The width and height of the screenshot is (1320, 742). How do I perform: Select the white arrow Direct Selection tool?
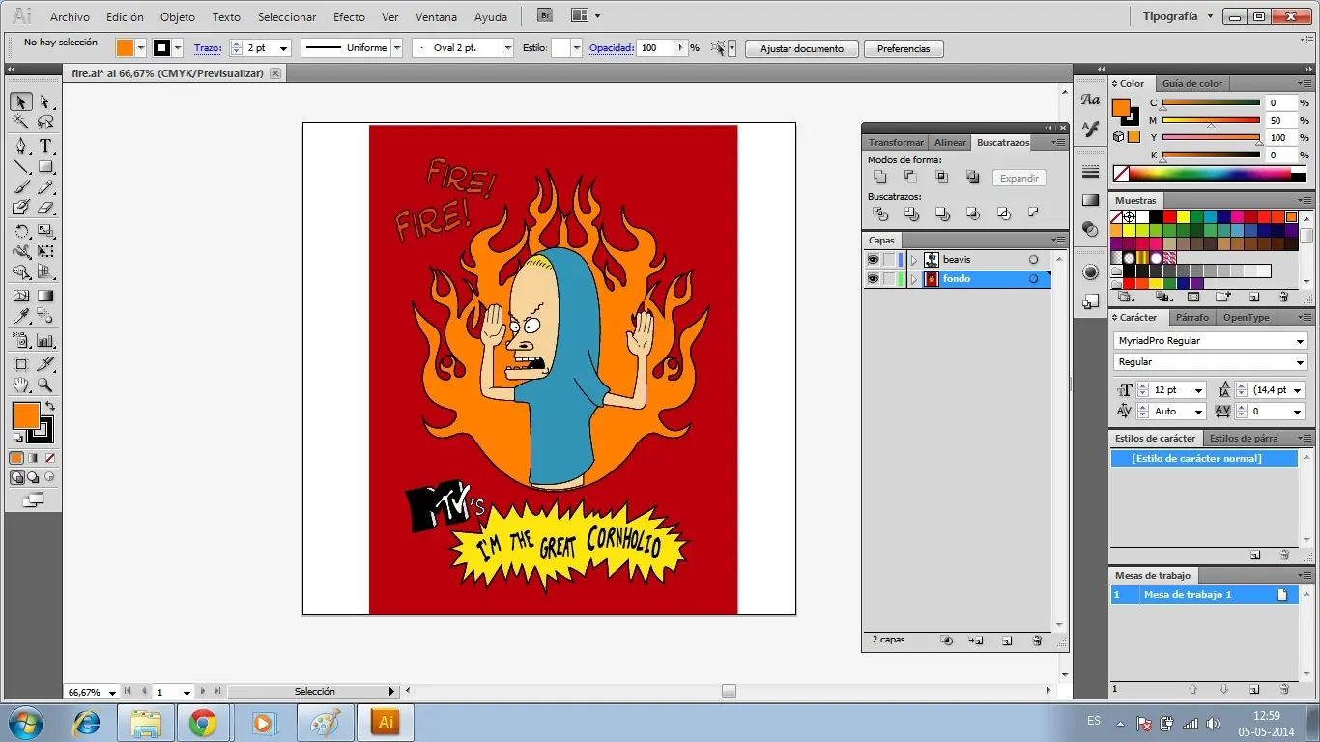(45, 101)
